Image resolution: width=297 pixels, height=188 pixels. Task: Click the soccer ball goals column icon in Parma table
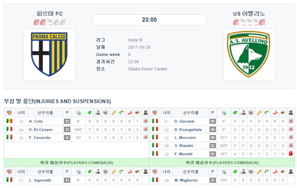pyautogui.click(x=106, y=113)
